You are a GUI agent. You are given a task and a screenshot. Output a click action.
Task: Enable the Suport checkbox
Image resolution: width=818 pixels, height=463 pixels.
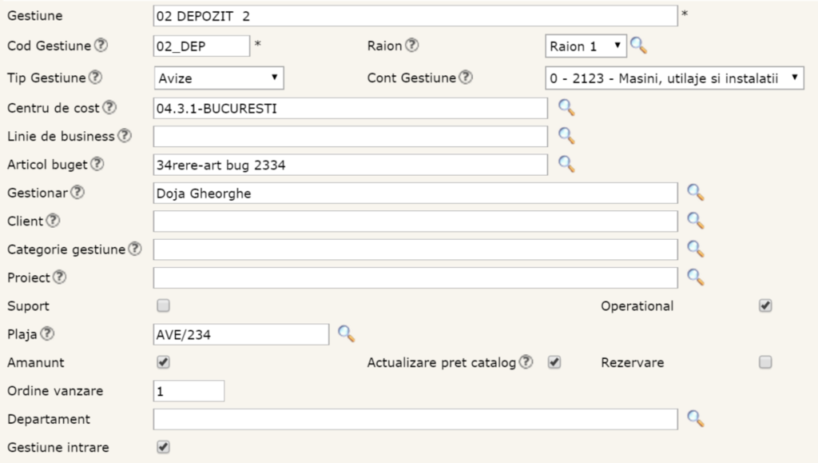(164, 305)
